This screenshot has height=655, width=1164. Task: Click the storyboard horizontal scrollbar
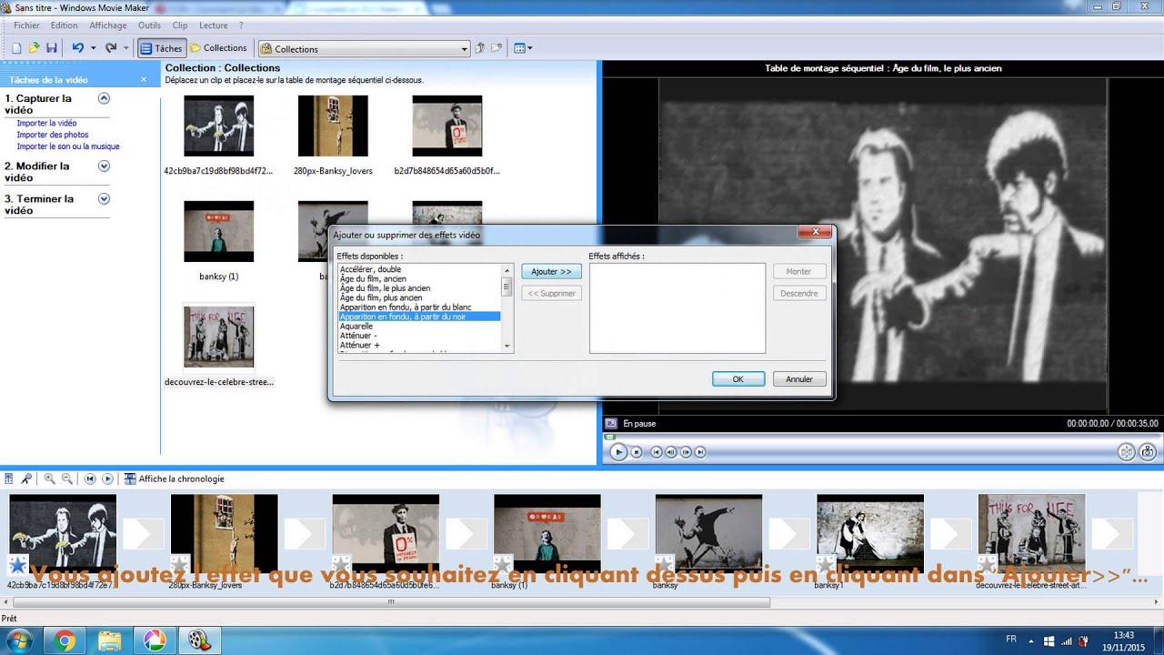click(x=391, y=602)
